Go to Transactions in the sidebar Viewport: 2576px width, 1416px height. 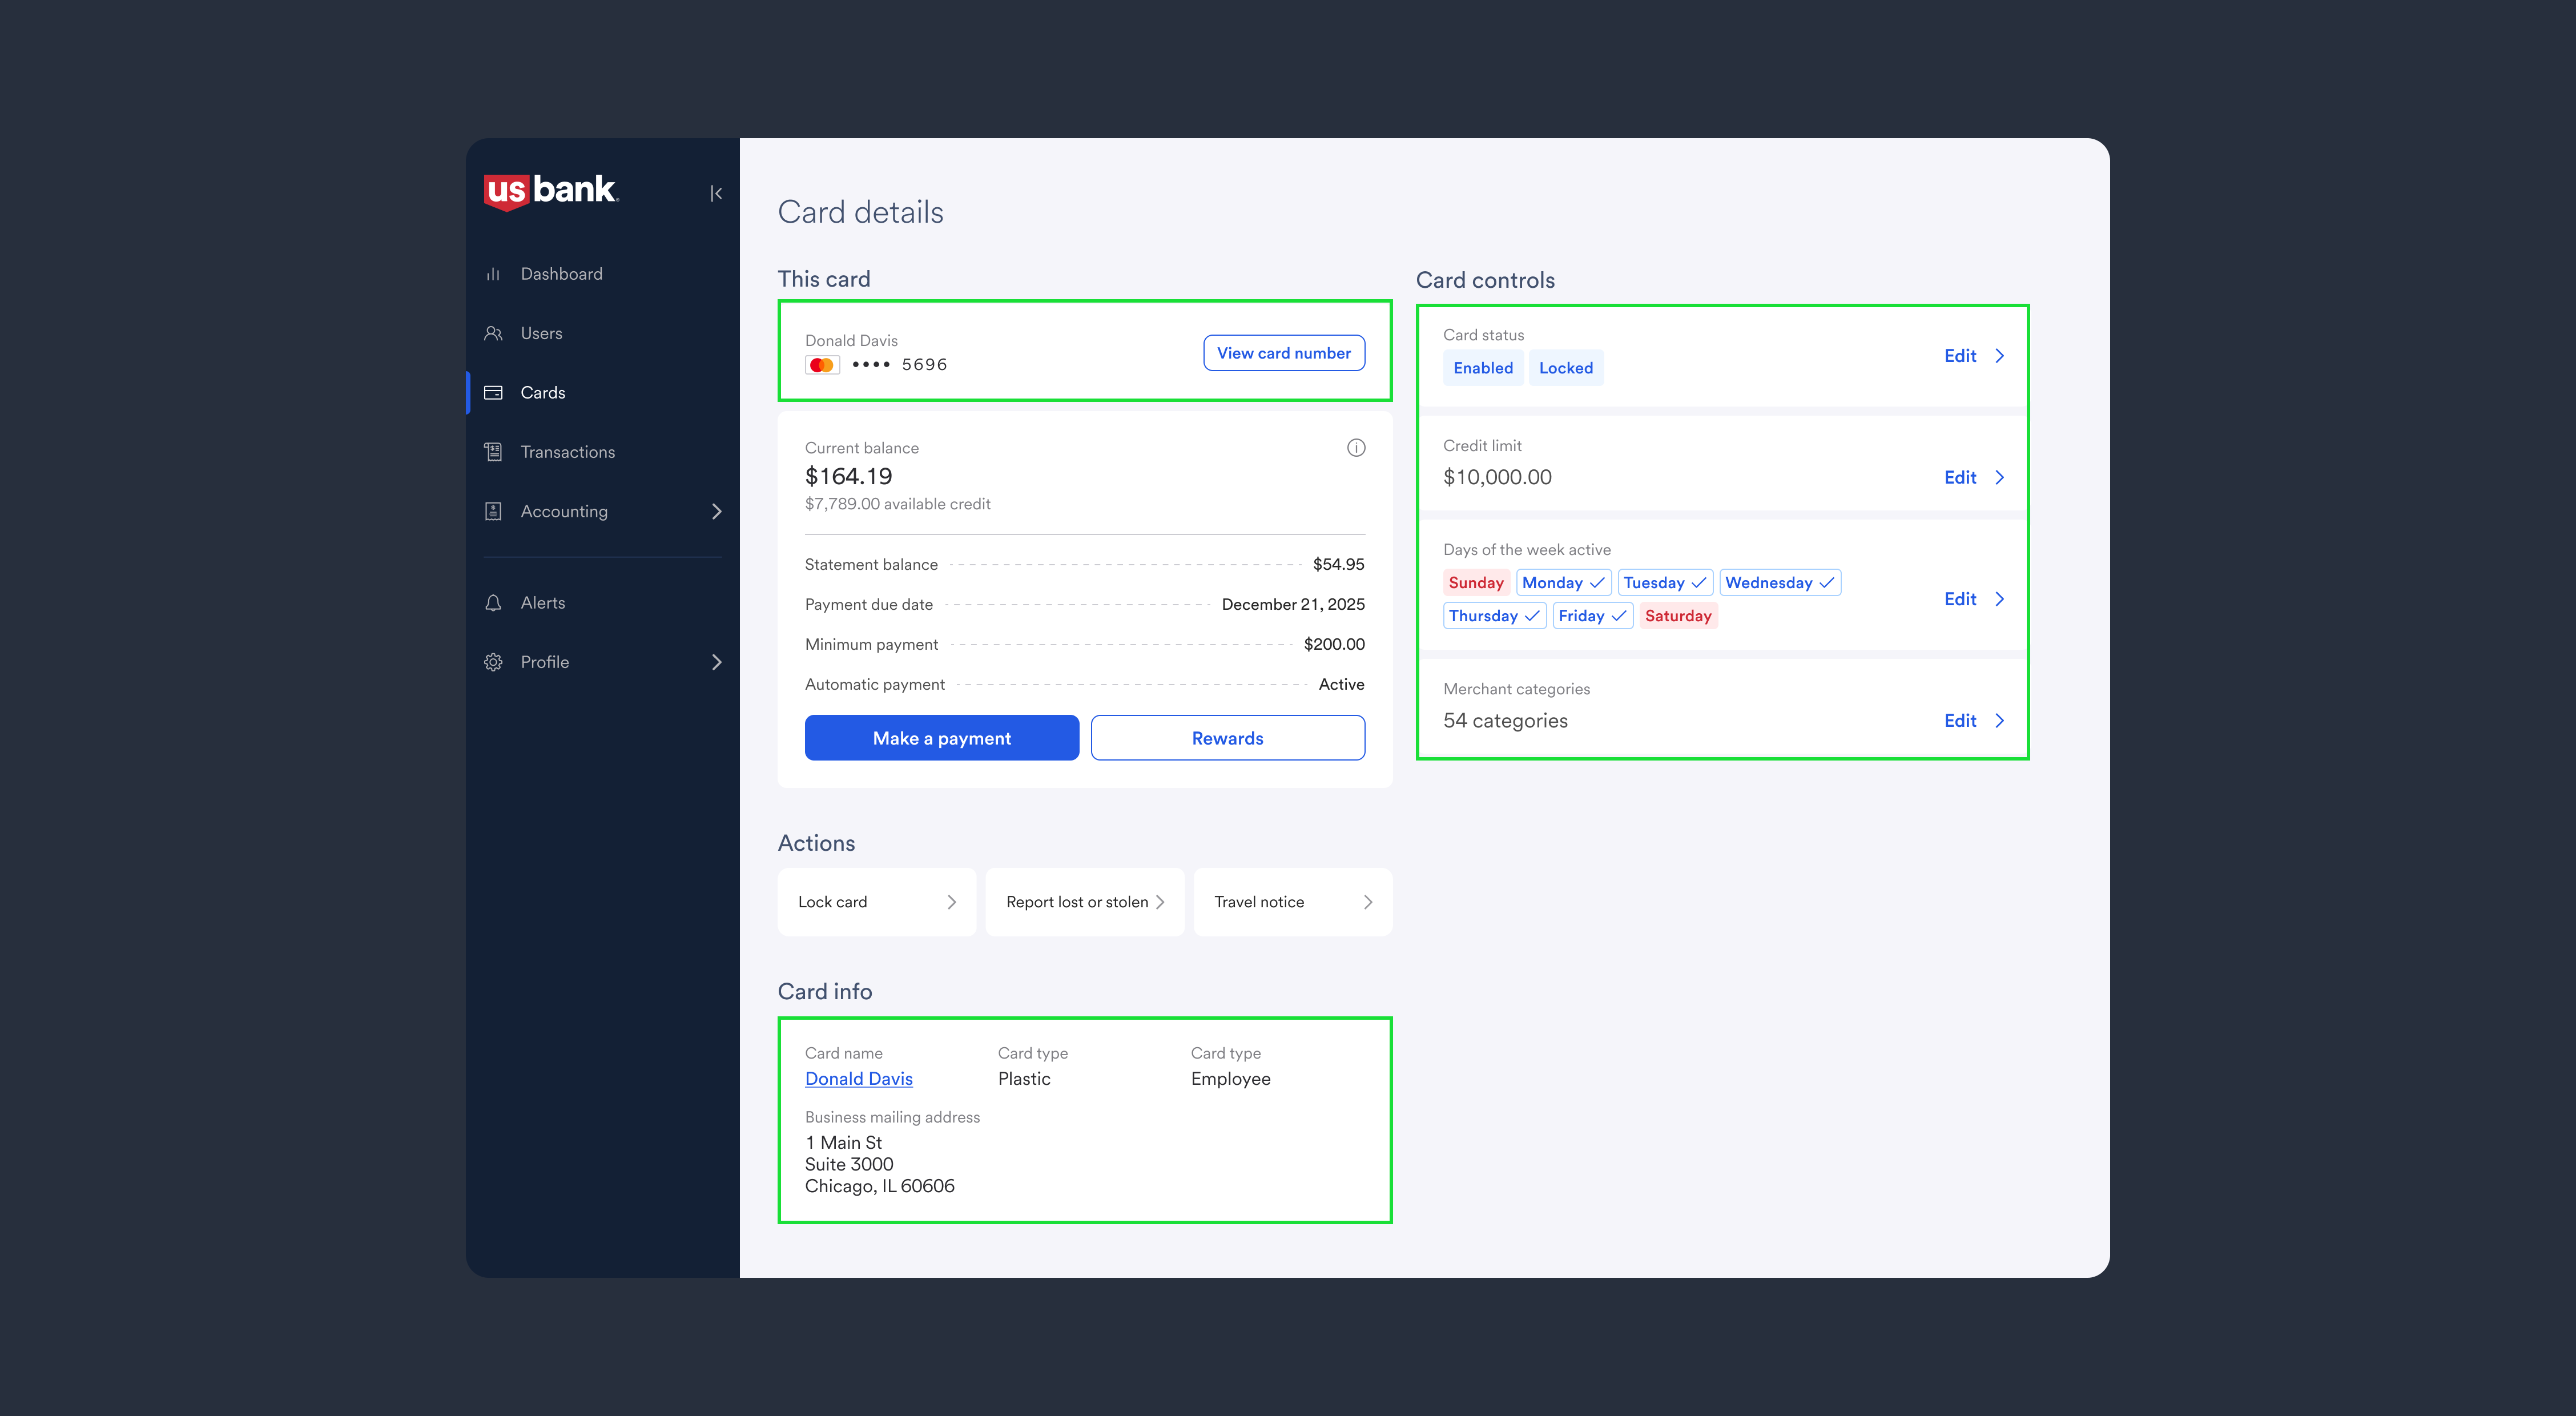coord(567,452)
